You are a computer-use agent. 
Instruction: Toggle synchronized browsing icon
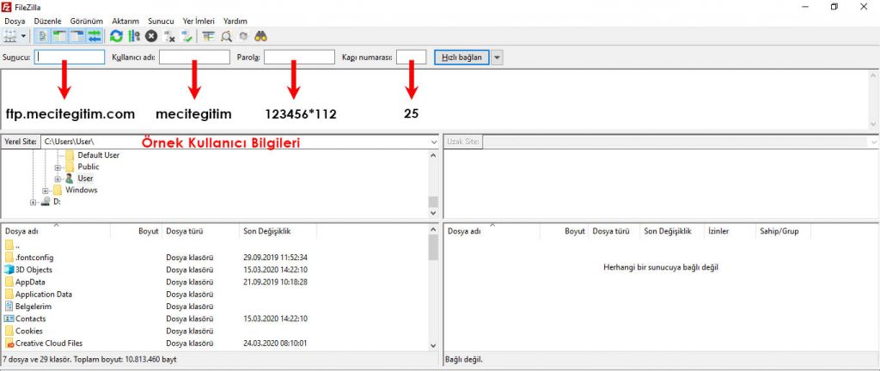coord(243,36)
